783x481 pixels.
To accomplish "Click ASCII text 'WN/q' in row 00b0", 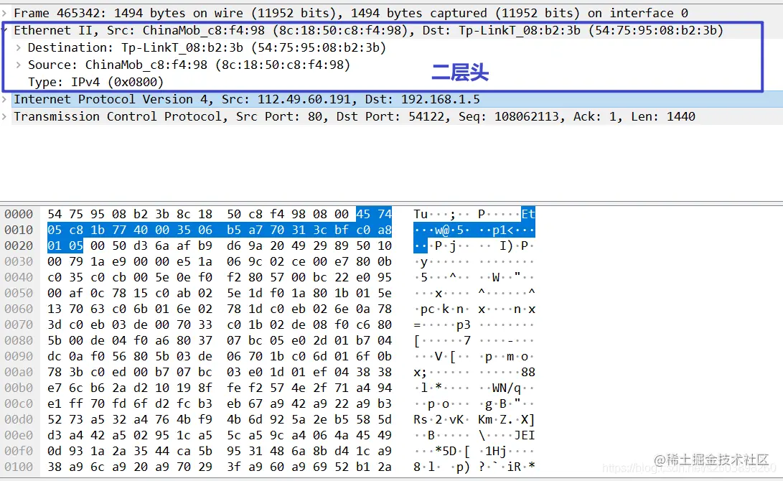I will coord(507,388).
